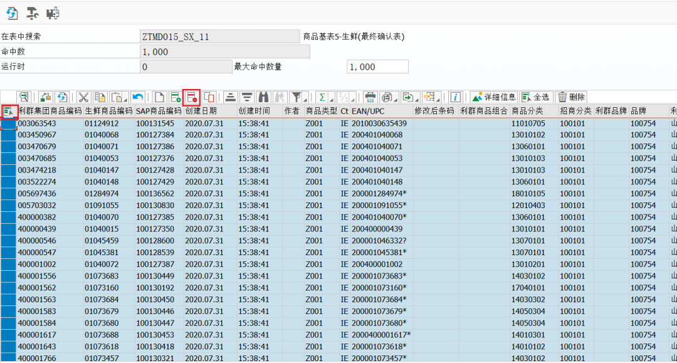Open the Views icon dropdown arrow
677x363 pixels.
click(396, 100)
